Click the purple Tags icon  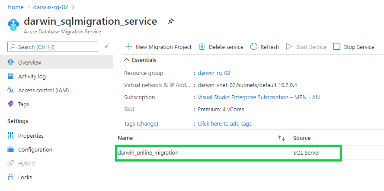point(10,104)
